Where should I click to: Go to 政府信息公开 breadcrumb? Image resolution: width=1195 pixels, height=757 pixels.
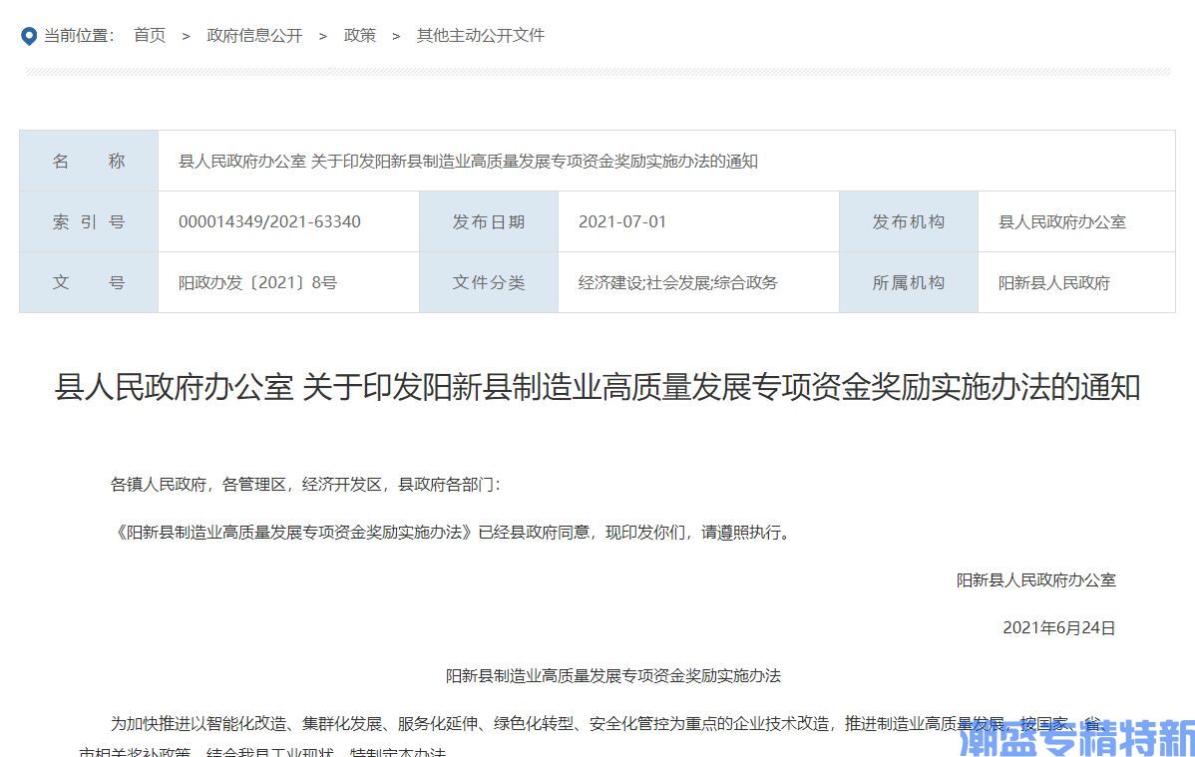[254, 35]
